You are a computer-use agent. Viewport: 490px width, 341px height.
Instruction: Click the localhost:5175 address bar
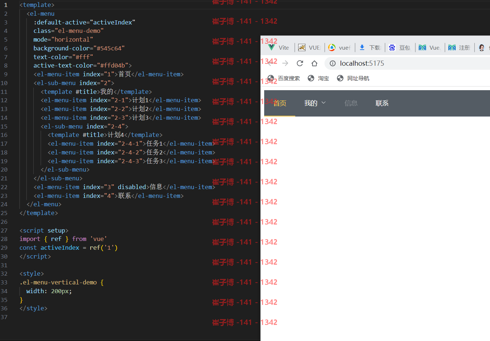(407, 64)
